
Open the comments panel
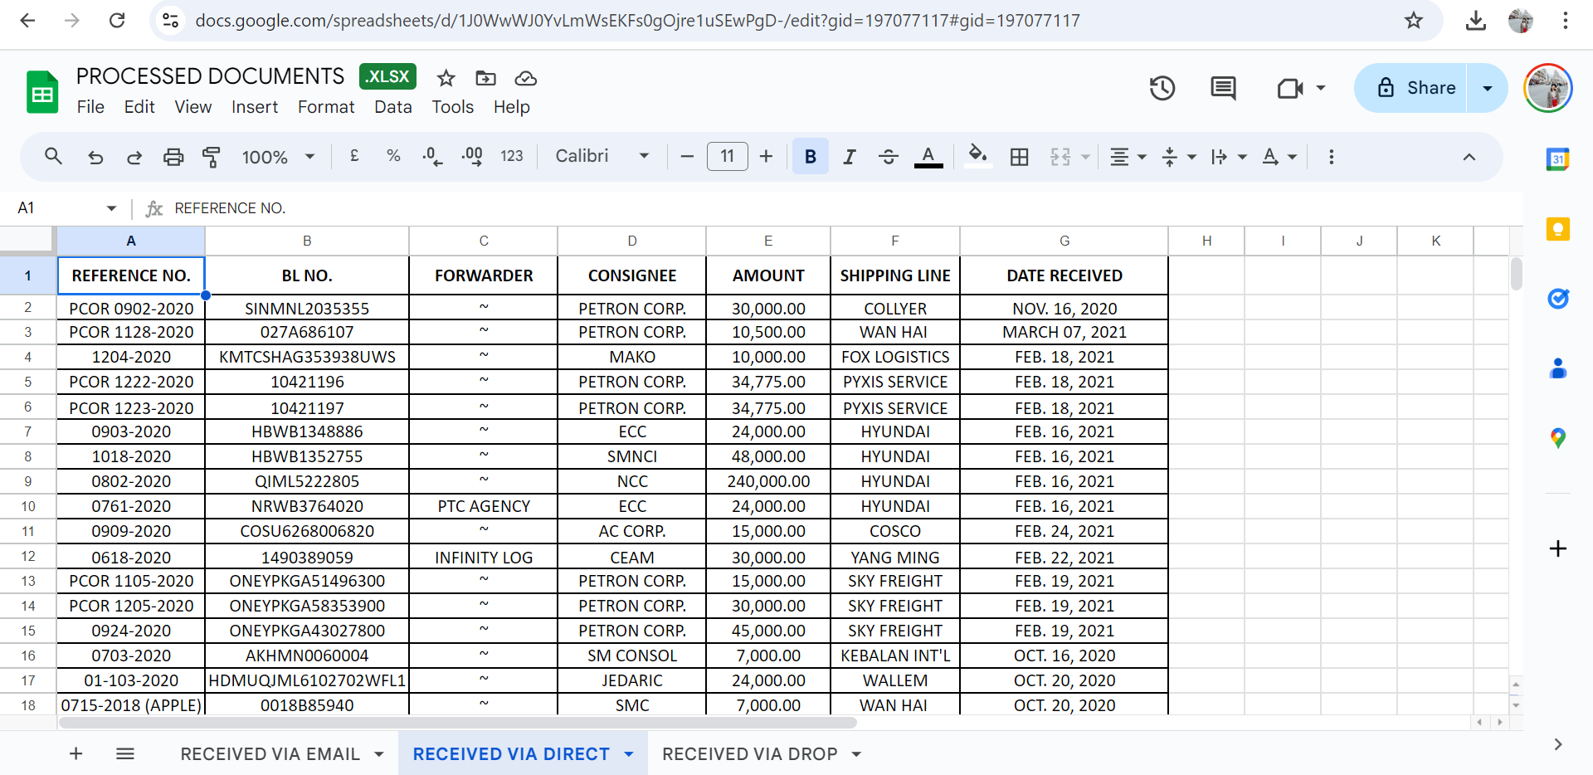[1223, 88]
